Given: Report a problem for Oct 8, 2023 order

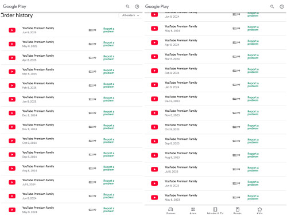Looking at the screenshot, I should pyautogui.click(x=253, y=127).
